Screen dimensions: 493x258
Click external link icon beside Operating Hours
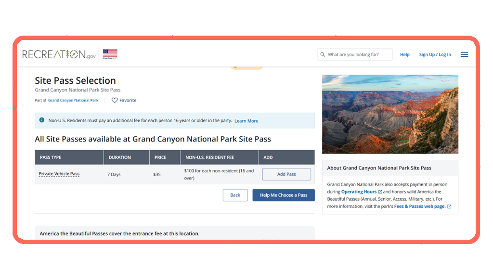tap(380, 192)
